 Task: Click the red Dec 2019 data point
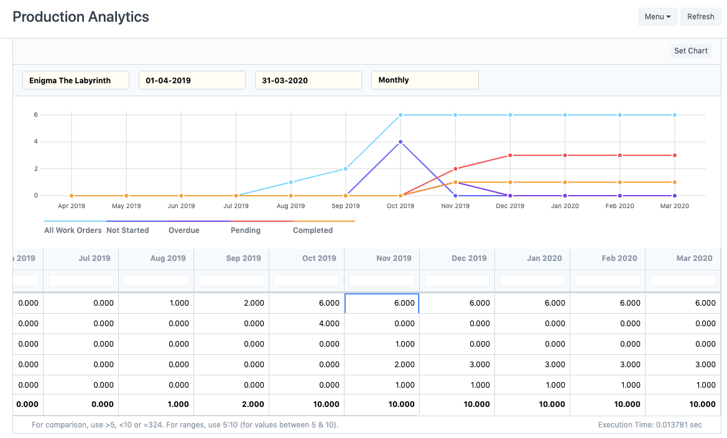(x=510, y=155)
